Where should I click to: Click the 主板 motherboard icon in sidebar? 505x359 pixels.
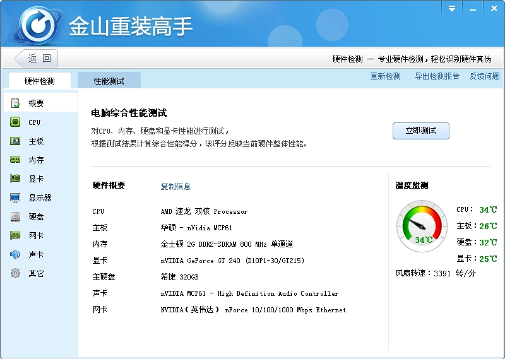pos(15,141)
